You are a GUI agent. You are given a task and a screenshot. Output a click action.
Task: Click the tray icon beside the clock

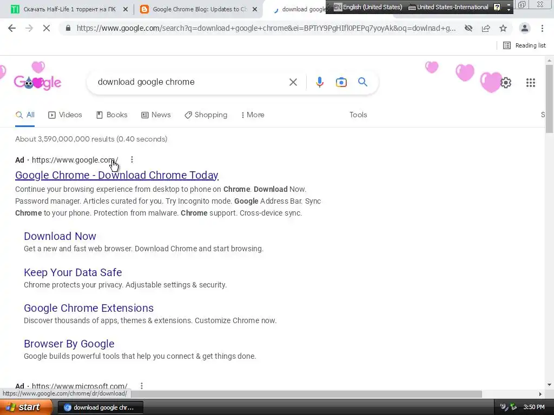(x=513, y=407)
